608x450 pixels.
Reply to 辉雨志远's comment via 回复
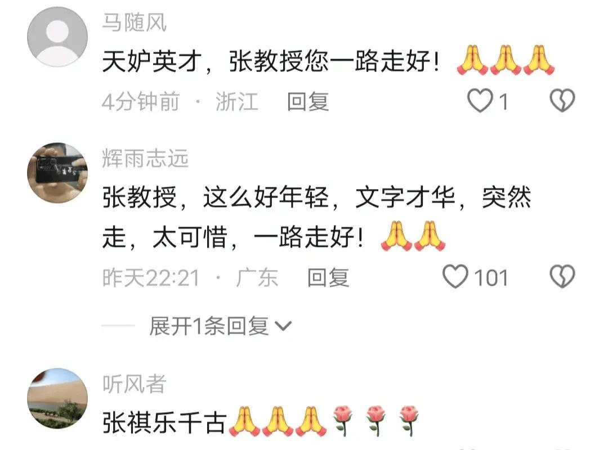point(328,277)
